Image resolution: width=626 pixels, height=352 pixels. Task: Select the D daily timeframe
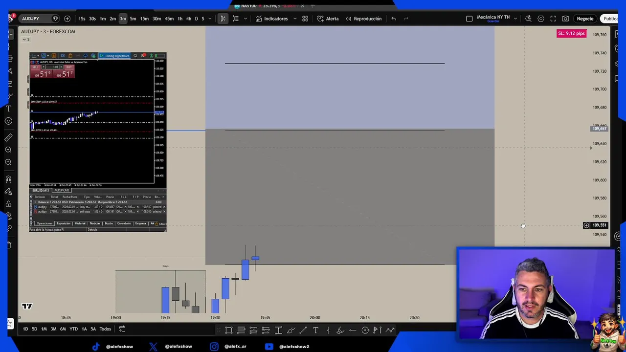tap(196, 19)
